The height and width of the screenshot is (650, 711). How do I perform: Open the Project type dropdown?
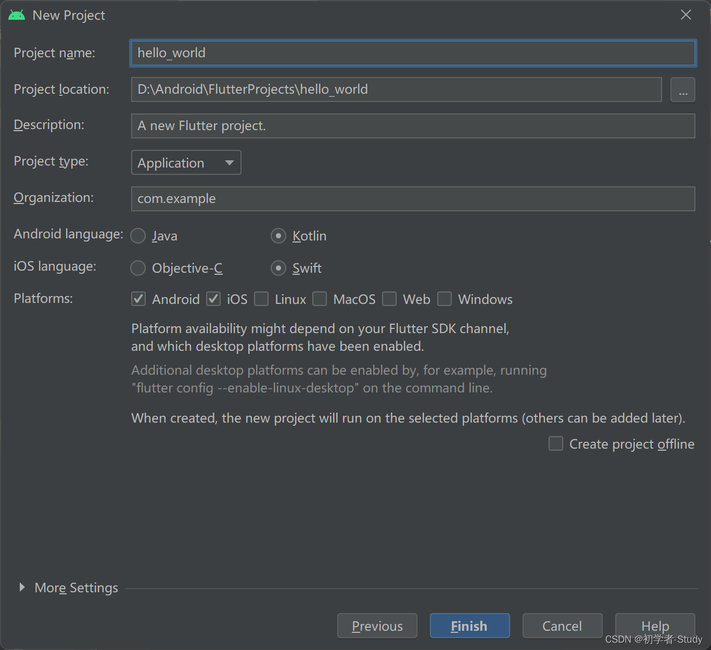pyautogui.click(x=186, y=162)
